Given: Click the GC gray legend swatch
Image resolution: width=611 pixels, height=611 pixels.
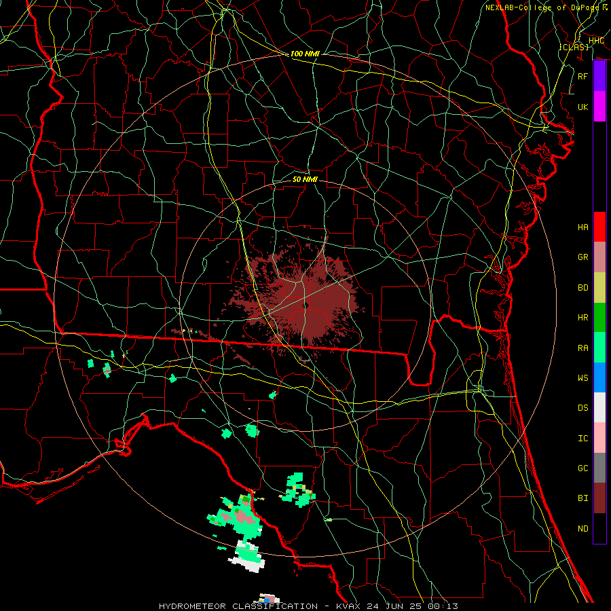Looking at the screenshot, I should 599,468.
